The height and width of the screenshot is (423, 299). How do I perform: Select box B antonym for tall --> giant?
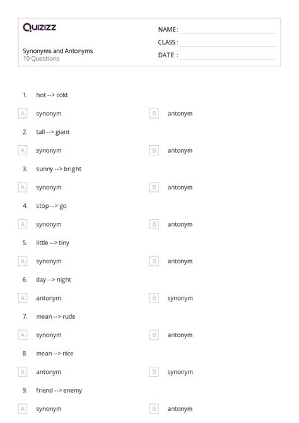coord(154,150)
